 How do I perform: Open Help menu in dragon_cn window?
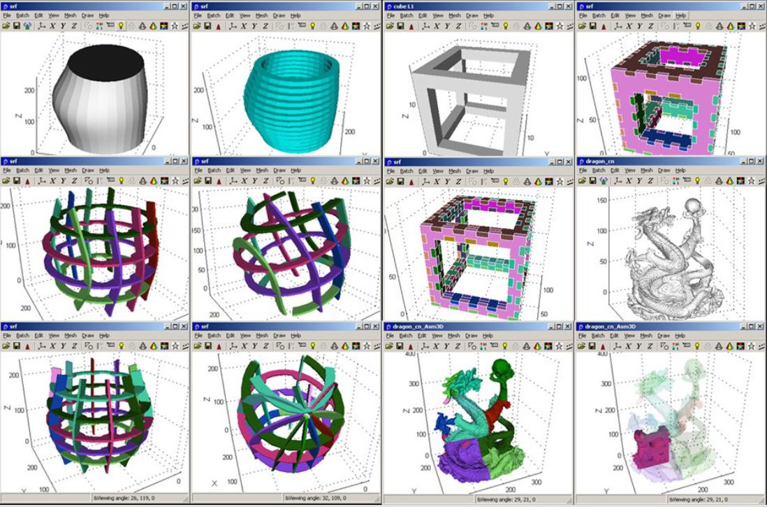(x=680, y=171)
